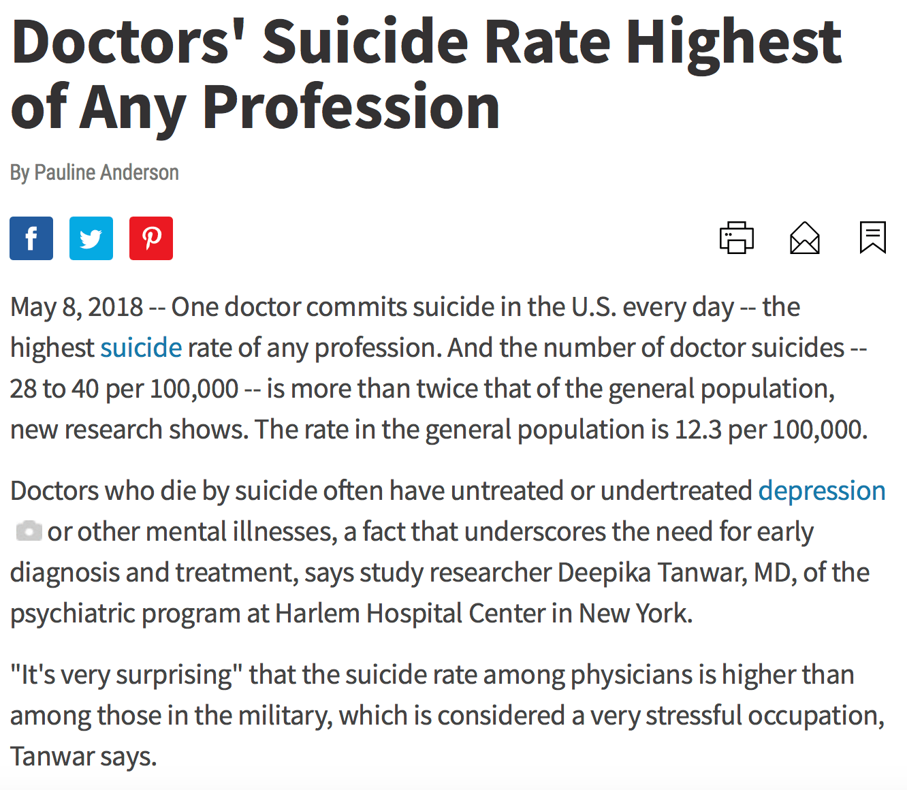Save the article with the bookmark icon
This screenshot has width=907, height=790.
tap(872, 238)
